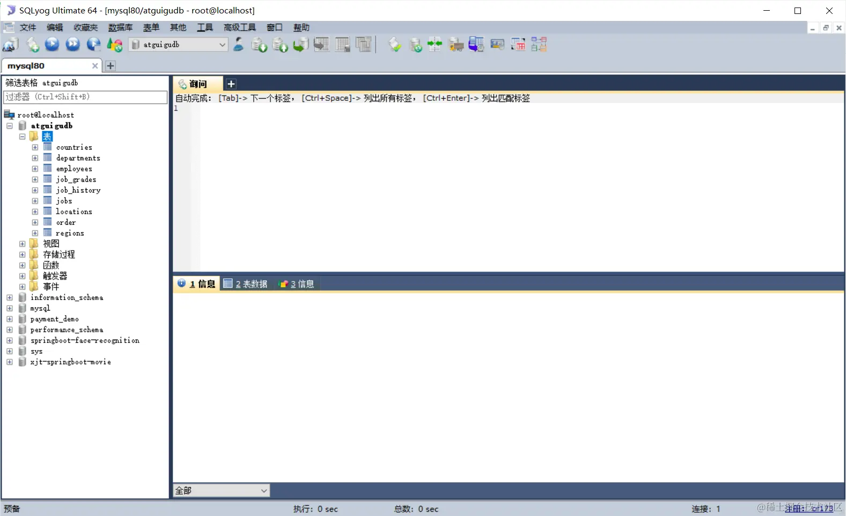Expand the sys database node
846x516 pixels.
click(10, 351)
